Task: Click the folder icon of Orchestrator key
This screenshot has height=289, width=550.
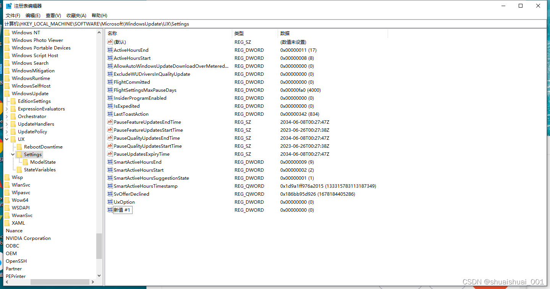Action: point(13,116)
